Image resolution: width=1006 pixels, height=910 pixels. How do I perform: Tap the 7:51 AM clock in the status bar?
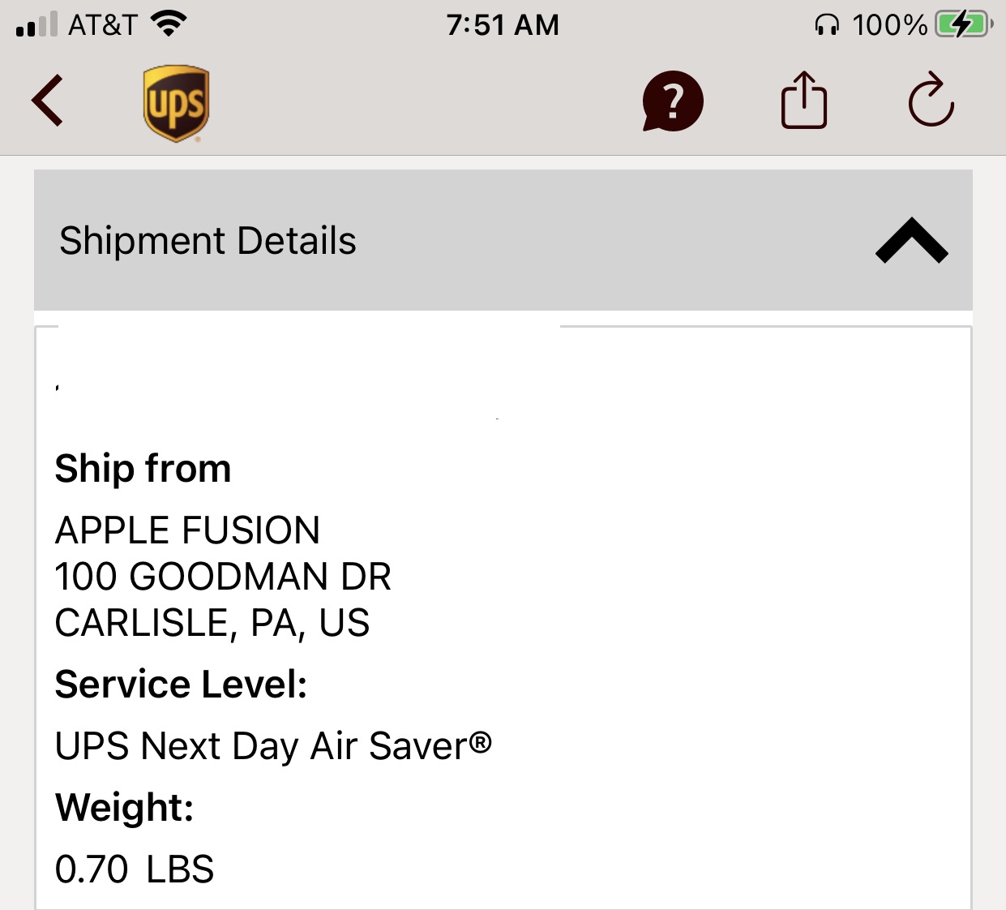(x=503, y=25)
